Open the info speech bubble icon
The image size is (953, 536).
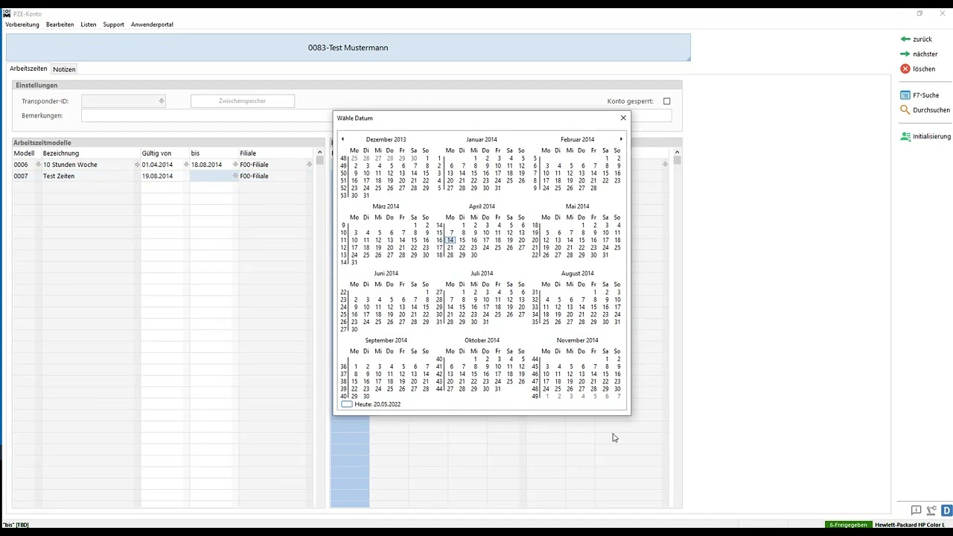pyautogui.click(x=917, y=511)
